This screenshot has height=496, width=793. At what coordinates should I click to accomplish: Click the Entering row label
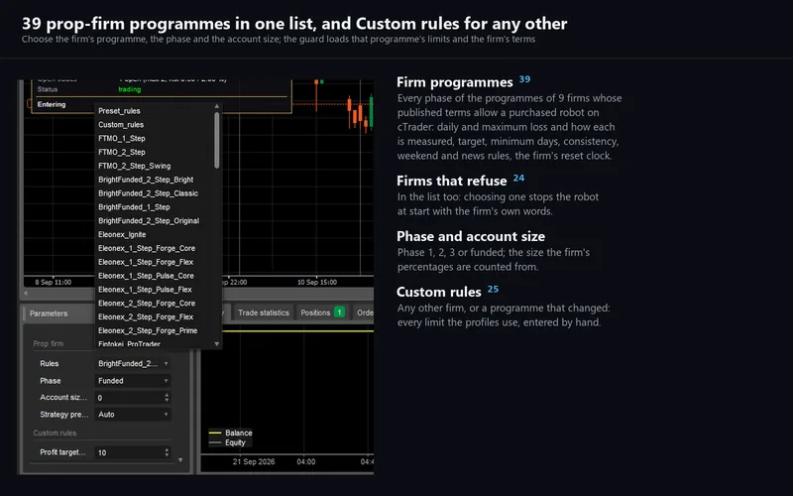pyautogui.click(x=52, y=104)
